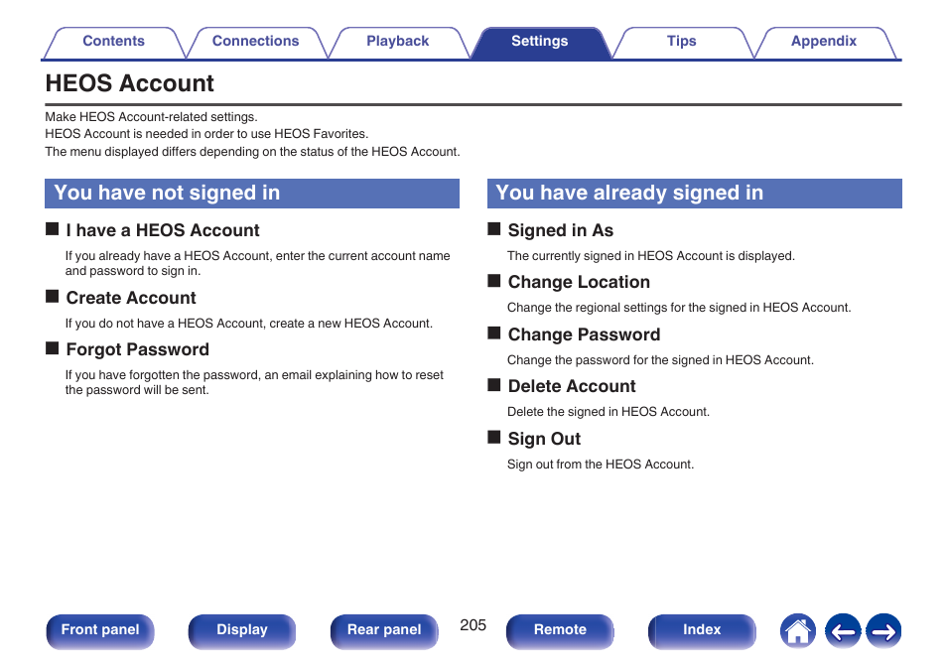Click the Rear panel button
The width and height of the screenshot is (947, 668).
[x=384, y=631]
